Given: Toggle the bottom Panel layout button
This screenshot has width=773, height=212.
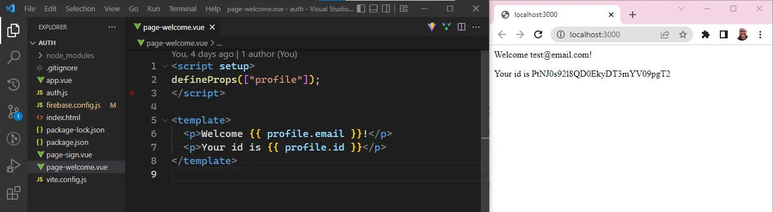Looking at the screenshot, I should [x=373, y=8].
